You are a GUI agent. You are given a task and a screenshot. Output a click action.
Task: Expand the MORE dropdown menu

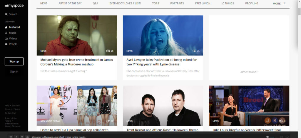pos(279,4)
